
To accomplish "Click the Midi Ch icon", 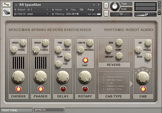I will pos(15,14).
